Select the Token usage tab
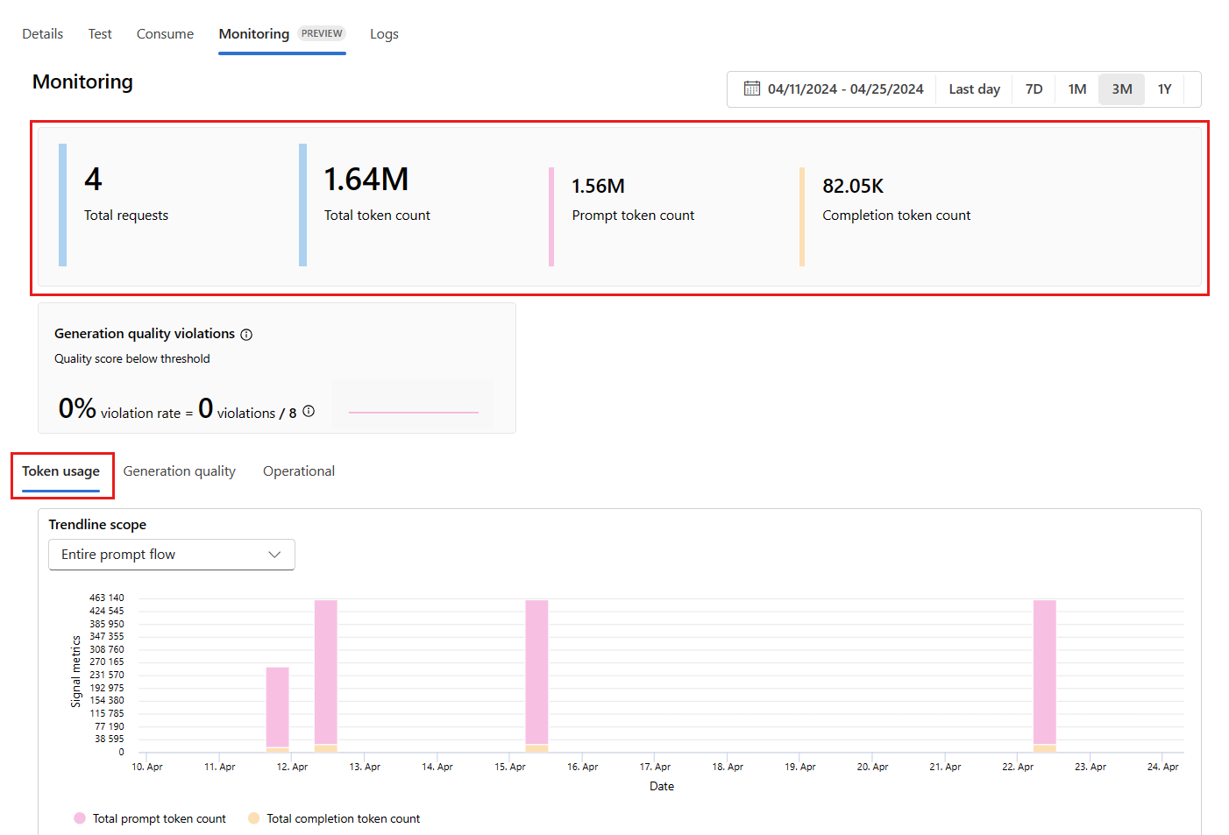This screenshot has height=835, width=1229. 60,471
